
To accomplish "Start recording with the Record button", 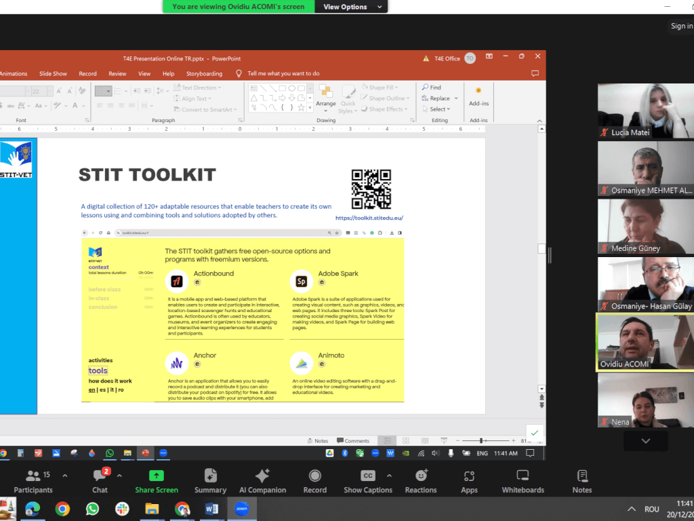I will coord(314,482).
